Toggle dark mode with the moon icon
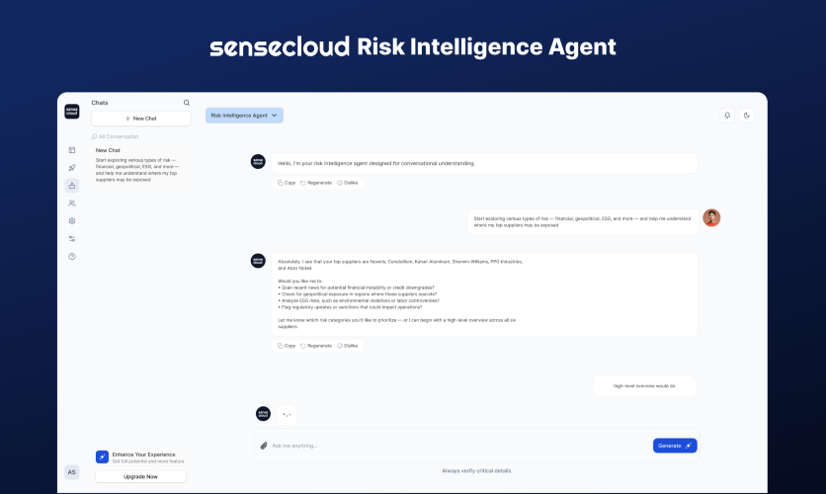The height and width of the screenshot is (494, 826). [746, 116]
